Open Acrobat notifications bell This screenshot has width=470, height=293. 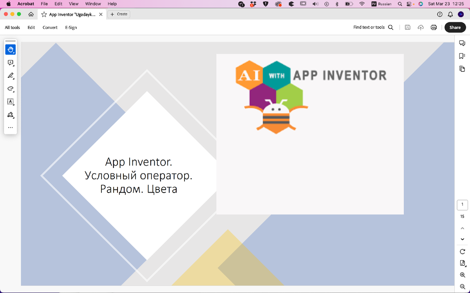pos(450,14)
